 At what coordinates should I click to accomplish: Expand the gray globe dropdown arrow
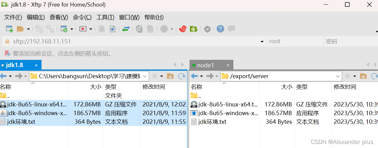pyautogui.click(x=172, y=29)
